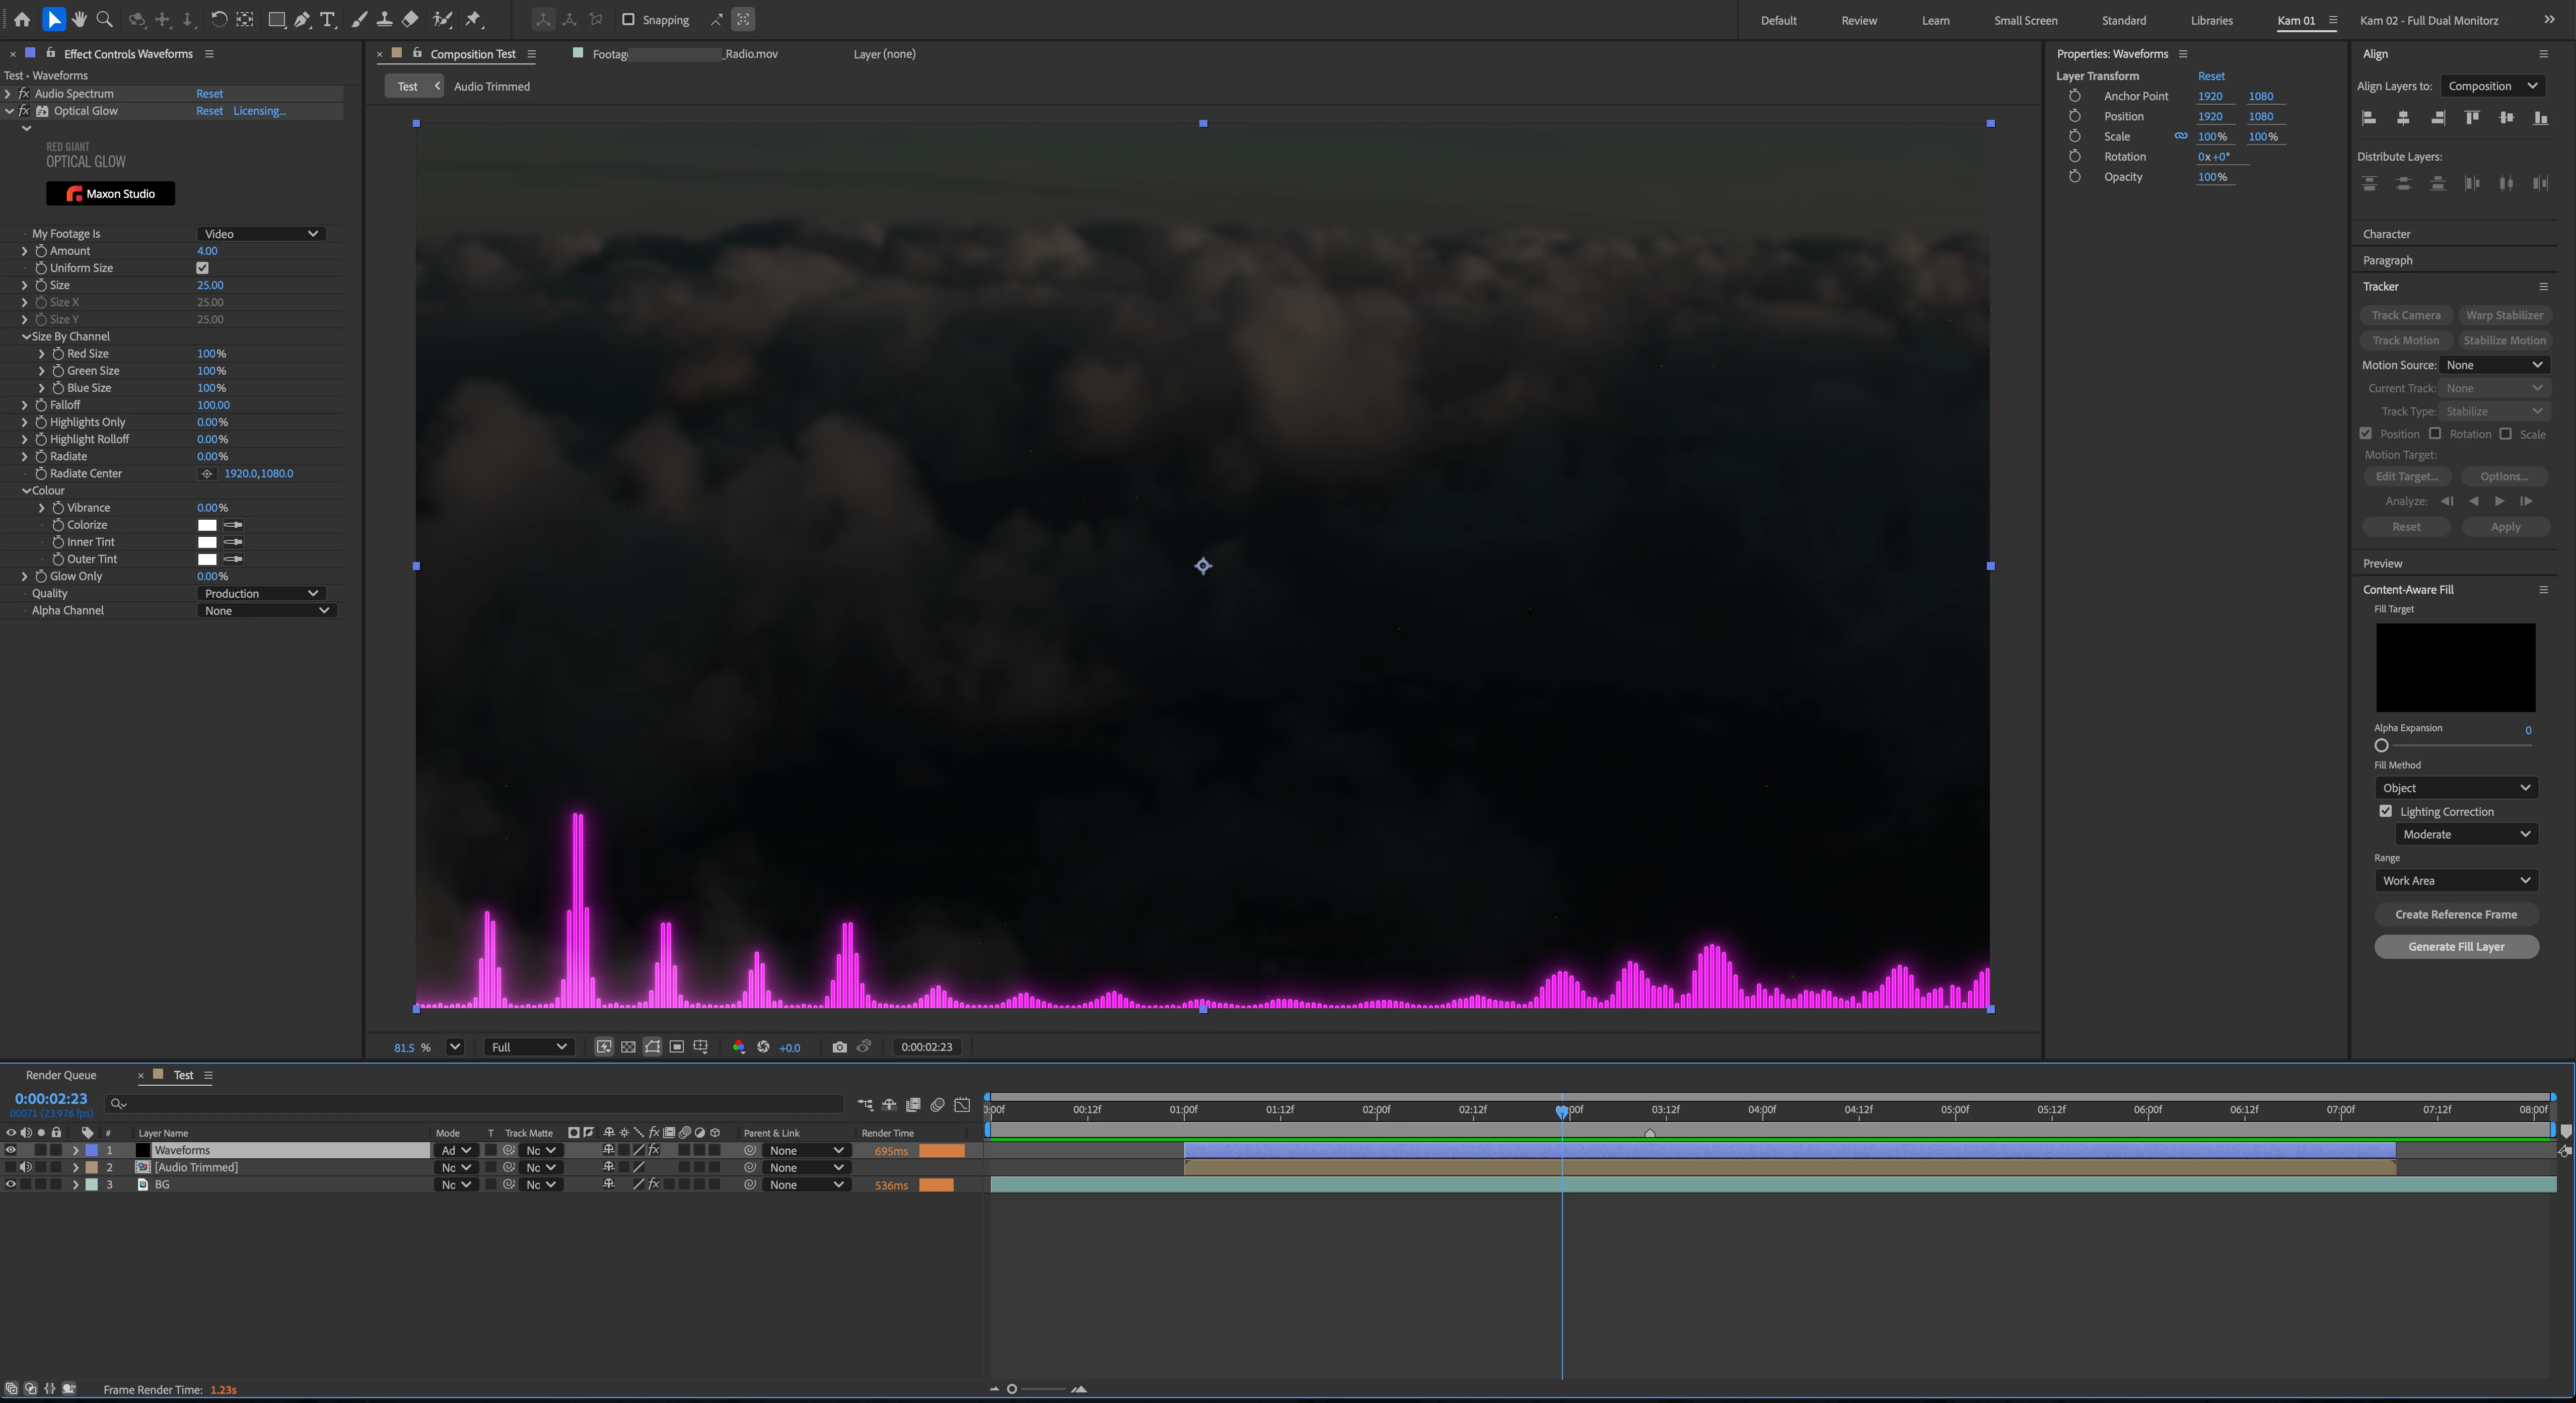This screenshot has width=2576, height=1403.
Task: Hide the BG layer with its eye
Action: (11, 1184)
